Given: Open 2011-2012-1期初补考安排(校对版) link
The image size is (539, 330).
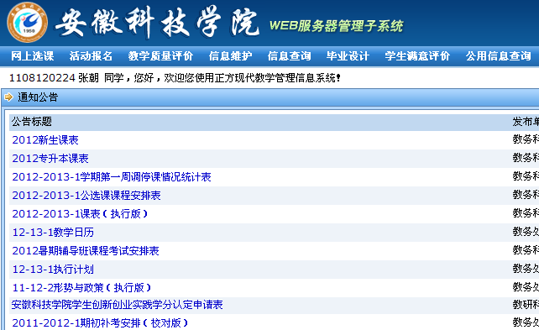Looking at the screenshot, I should [x=100, y=323].
